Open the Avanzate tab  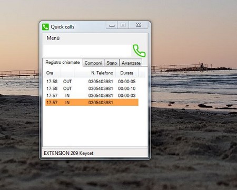(x=131, y=63)
